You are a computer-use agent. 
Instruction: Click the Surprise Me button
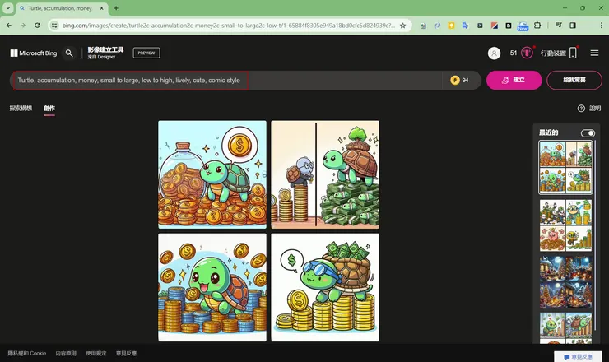(574, 80)
